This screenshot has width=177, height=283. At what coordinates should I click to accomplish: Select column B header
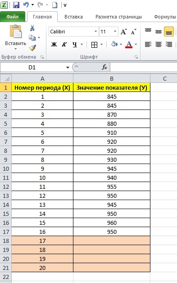[x=112, y=79]
